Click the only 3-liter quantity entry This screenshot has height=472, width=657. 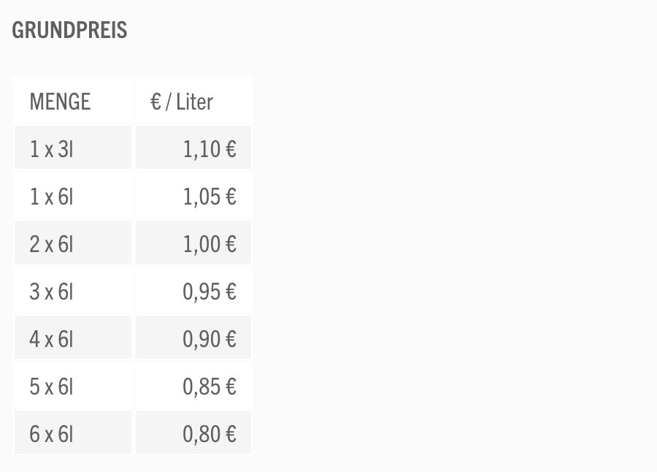click(x=52, y=149)
